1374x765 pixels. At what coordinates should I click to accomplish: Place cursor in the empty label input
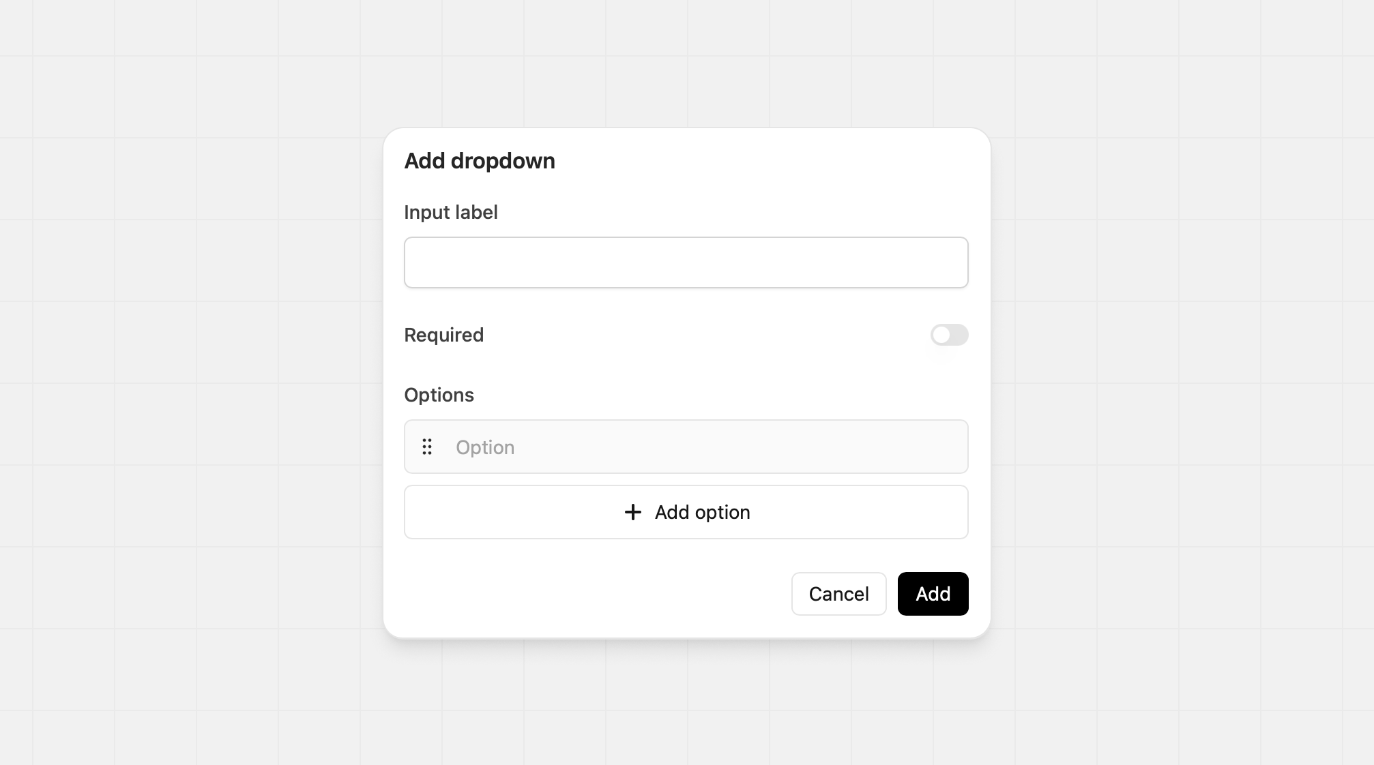click(x=686, y=262)
